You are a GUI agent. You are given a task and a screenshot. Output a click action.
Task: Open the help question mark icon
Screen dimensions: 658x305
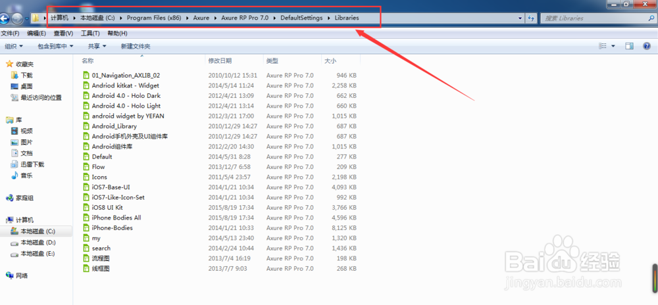point(647,46)
